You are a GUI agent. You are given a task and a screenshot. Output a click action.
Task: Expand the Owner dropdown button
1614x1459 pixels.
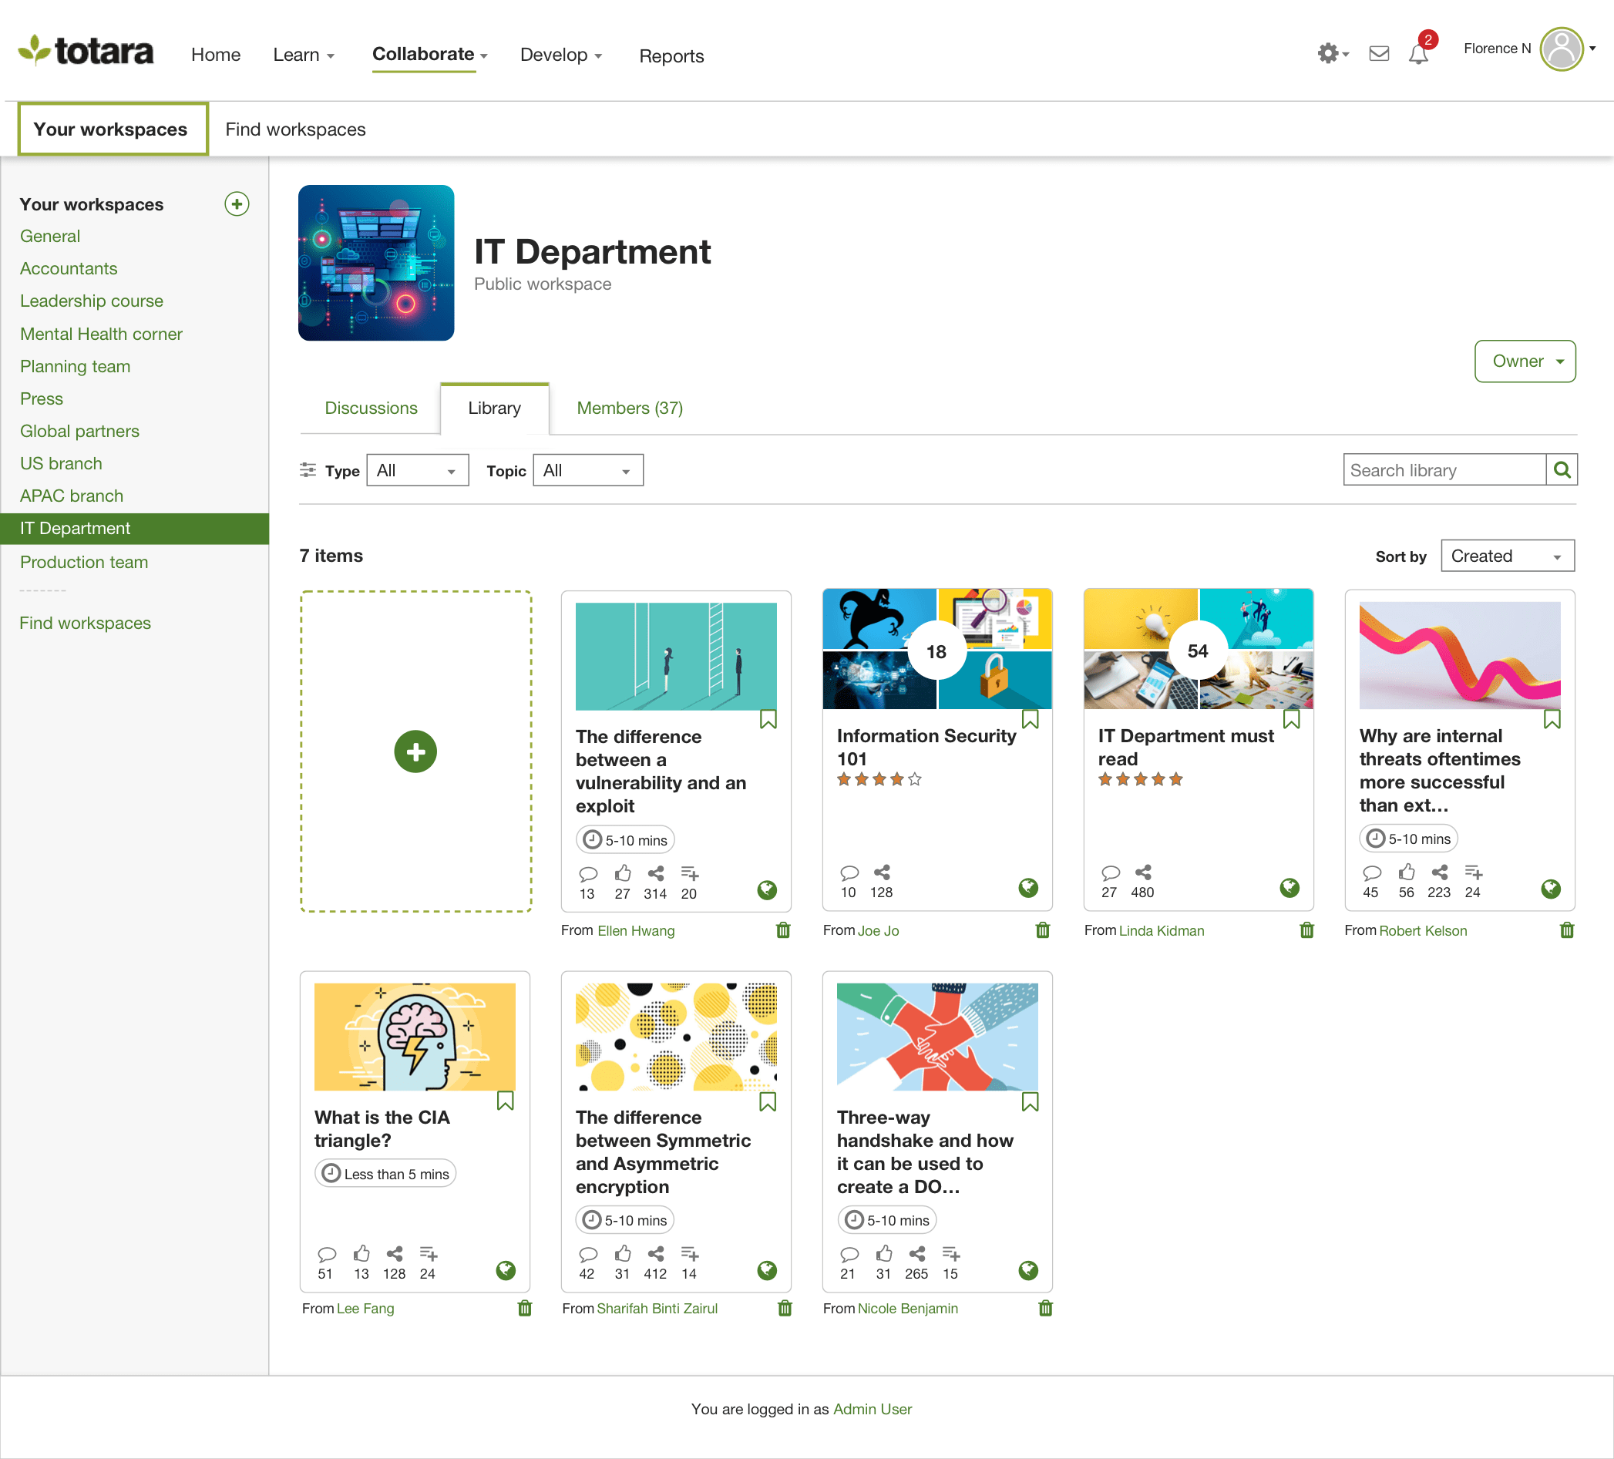pos(1525,361)
